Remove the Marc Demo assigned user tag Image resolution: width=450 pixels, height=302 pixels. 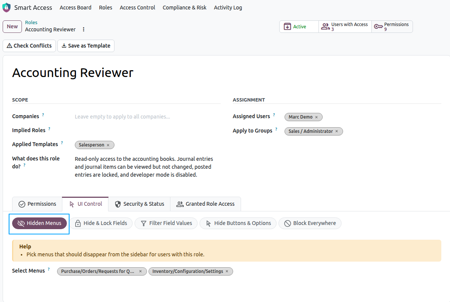coord(317,117)
